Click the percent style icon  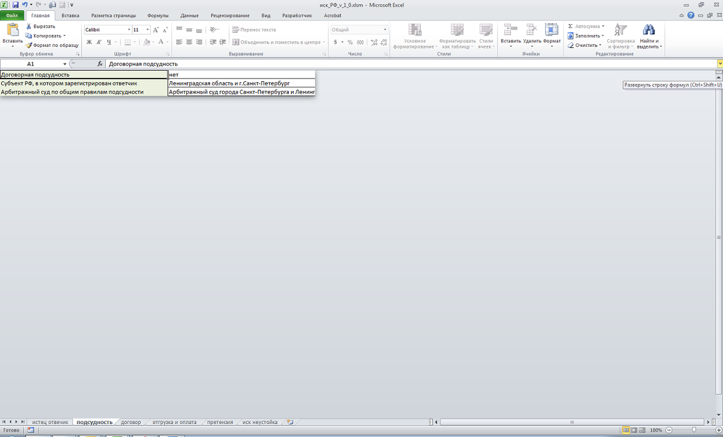pos(350,42)
